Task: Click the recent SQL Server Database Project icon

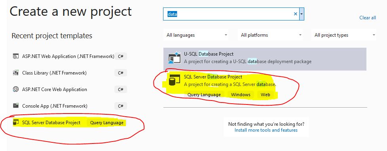Action: tap(16, 123)
